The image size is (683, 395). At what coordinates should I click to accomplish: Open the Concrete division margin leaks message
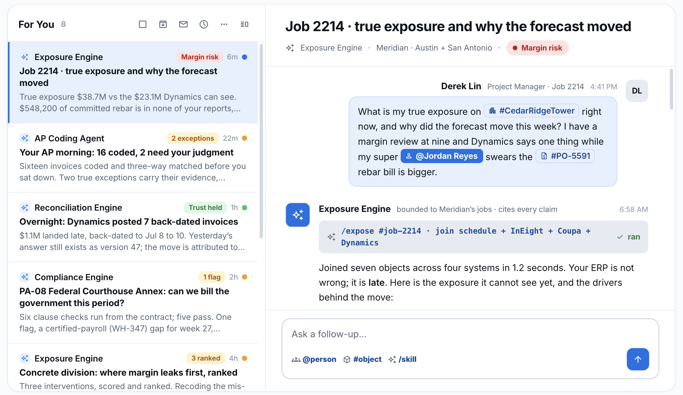(133, 367)
